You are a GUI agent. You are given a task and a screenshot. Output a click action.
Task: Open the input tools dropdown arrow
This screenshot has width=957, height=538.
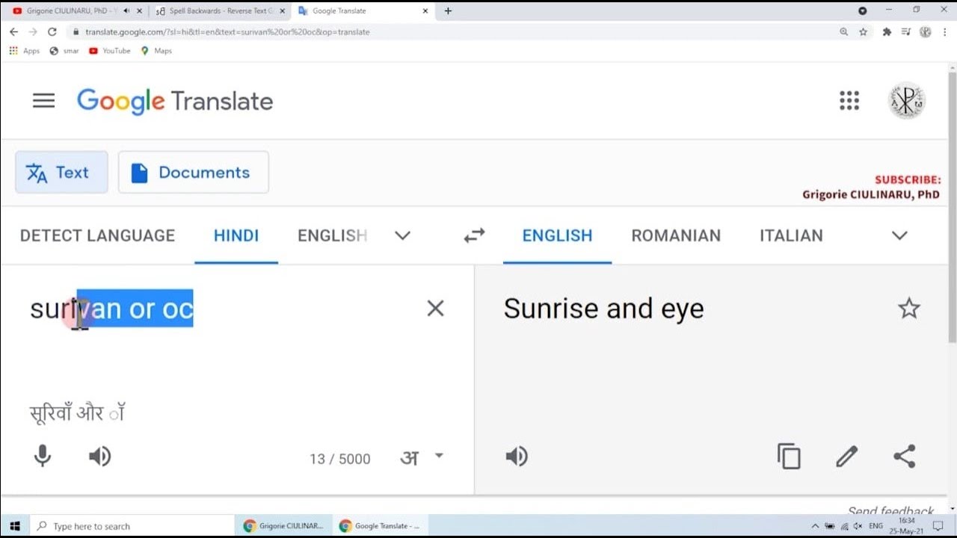(x=439, y=456)
